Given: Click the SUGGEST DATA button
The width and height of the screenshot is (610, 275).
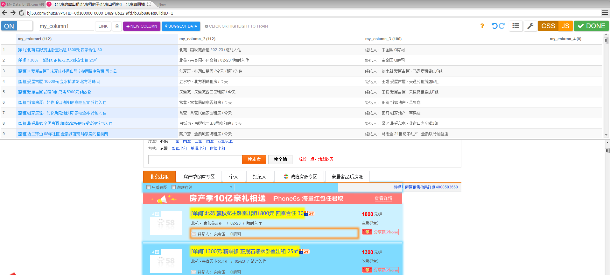Looking at the screenshot, I should coord(181,26).
